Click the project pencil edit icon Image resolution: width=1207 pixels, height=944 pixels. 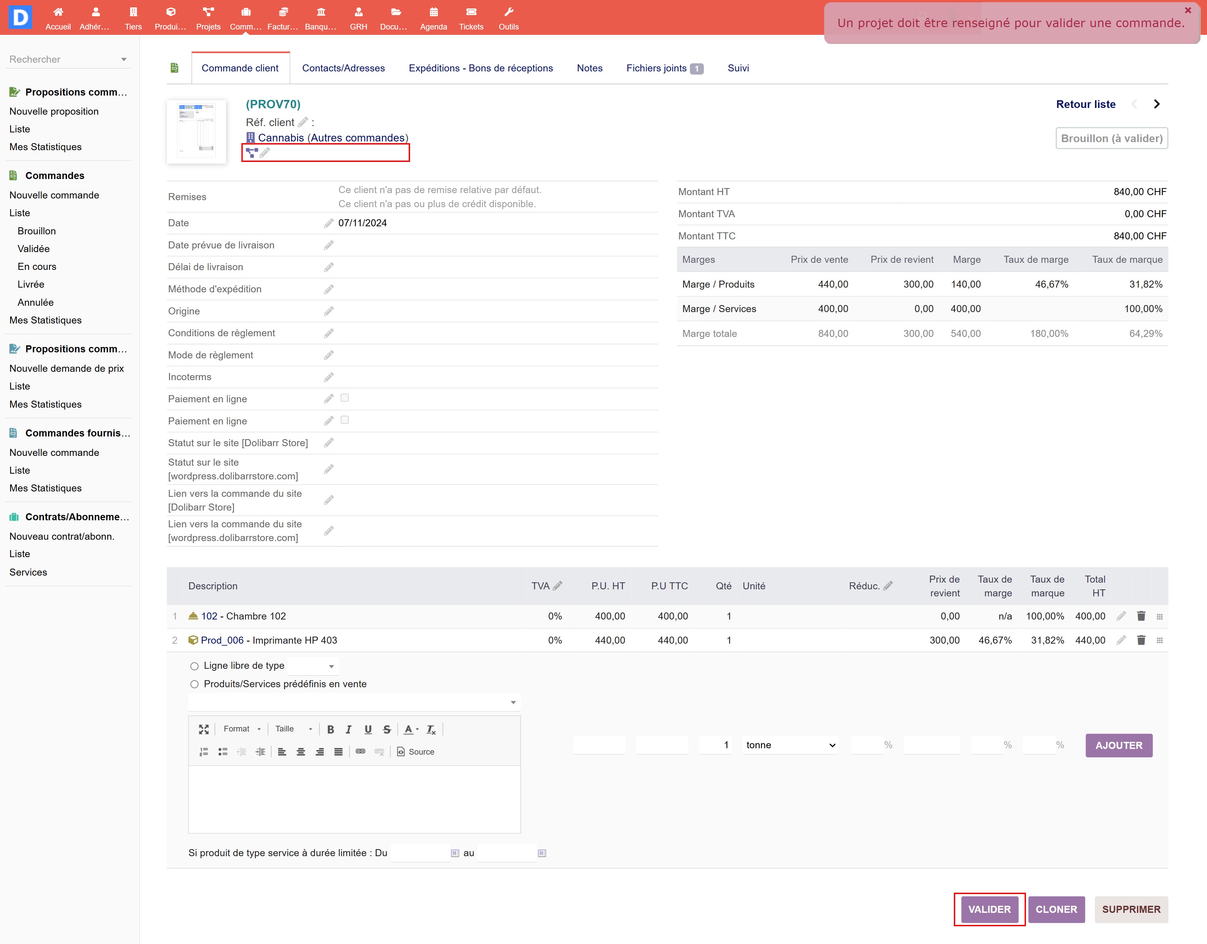tap(265, 153)
